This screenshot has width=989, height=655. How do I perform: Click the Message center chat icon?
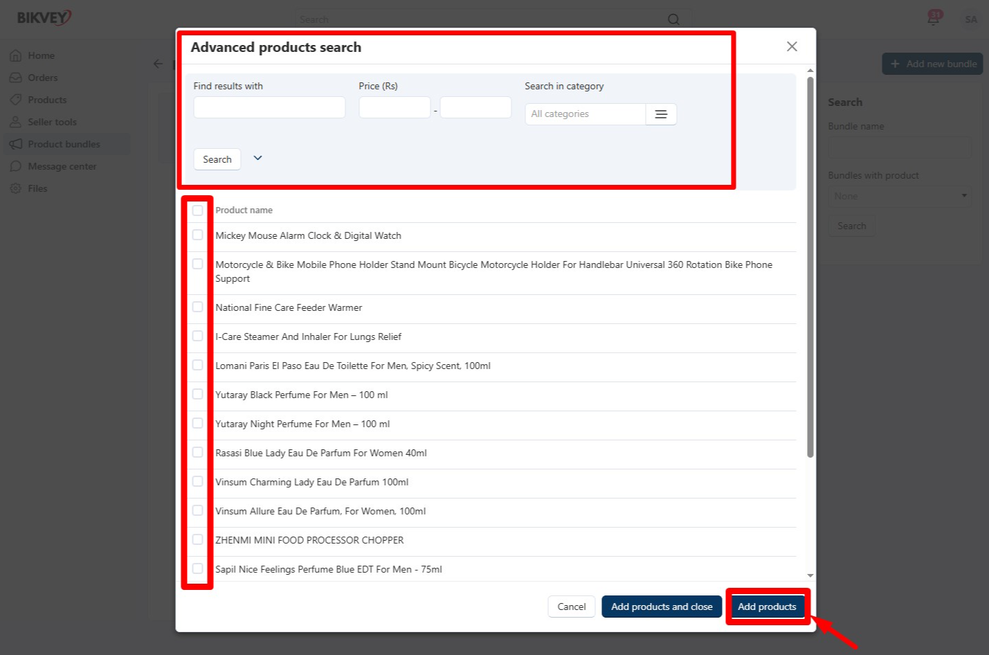[x=16, y=166]
